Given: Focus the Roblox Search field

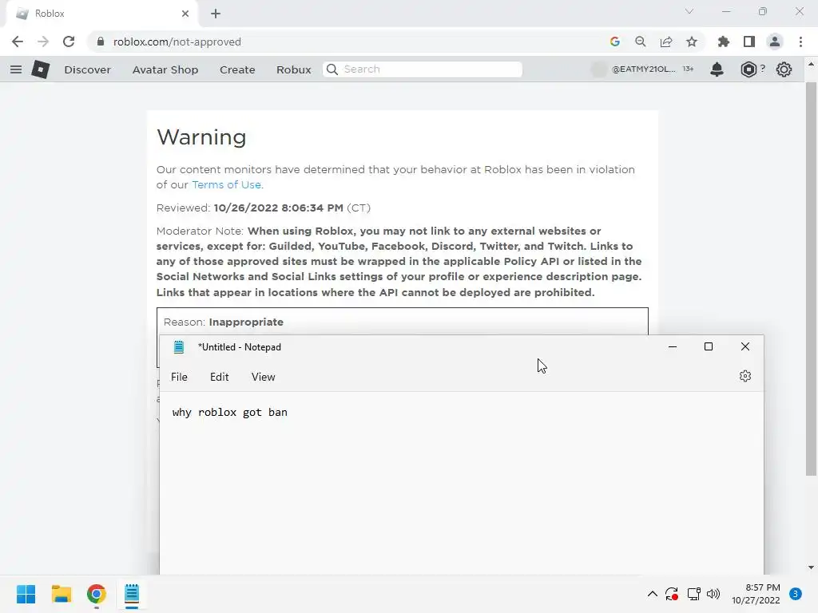Looking at the screenshot, I should click(x=423, y=69).
